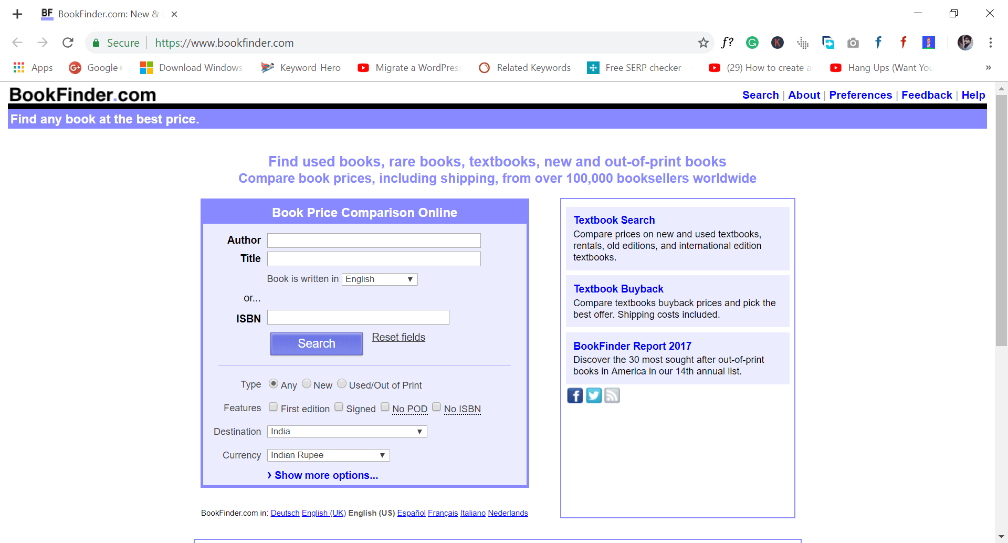
Task: Switch the site language to English (UK)
Action: point(324,513)
